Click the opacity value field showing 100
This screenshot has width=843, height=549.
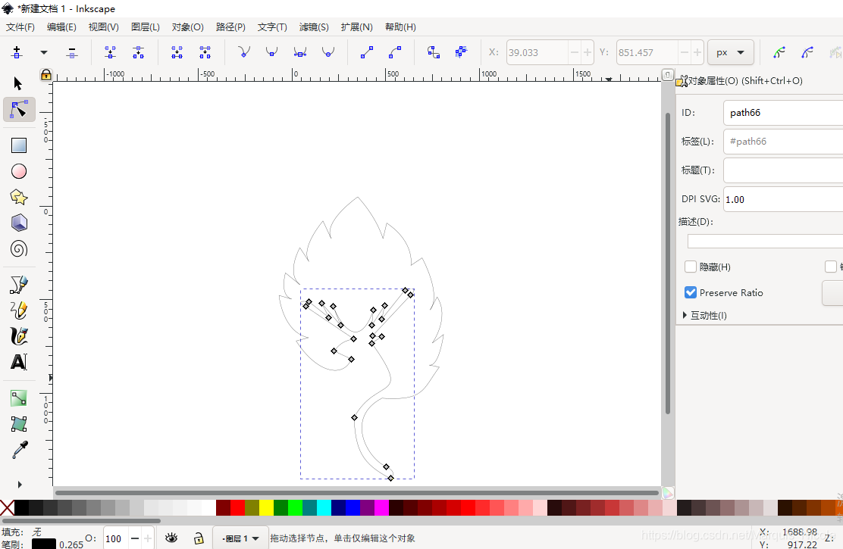(x=115, y=538)
